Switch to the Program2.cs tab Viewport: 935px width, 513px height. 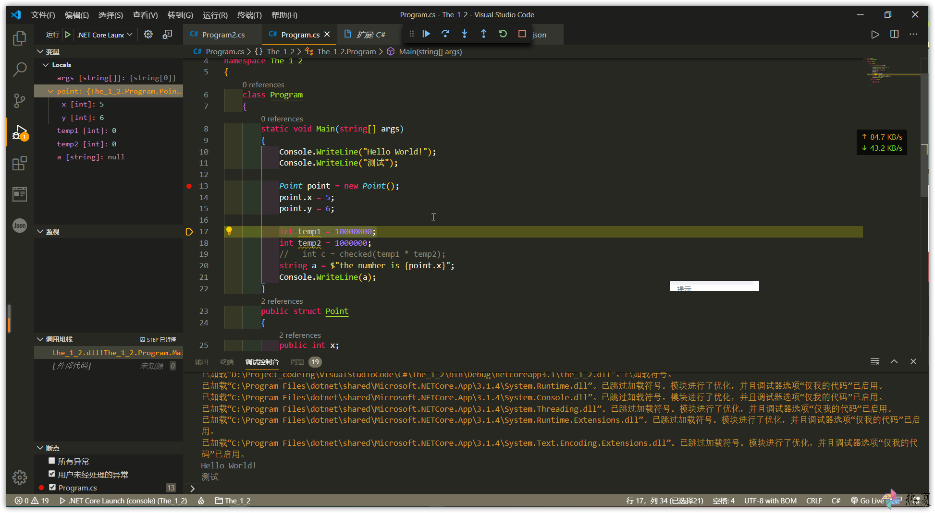click(223, 35)
